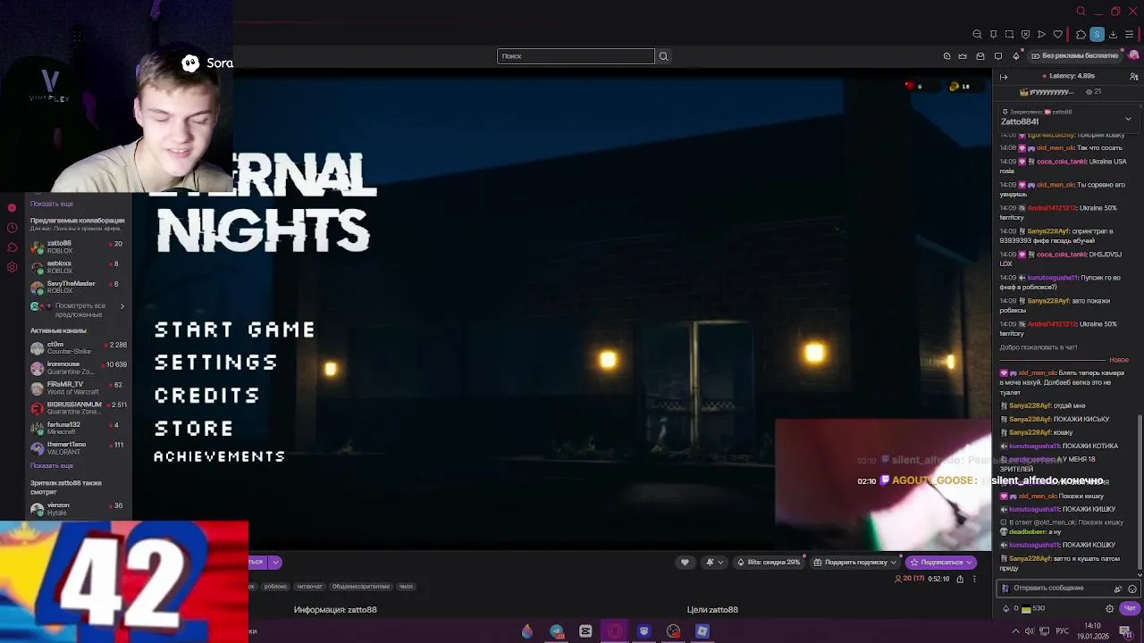Viewport: 1144px width, 643px height.
Task: Open the CapCut taskbar icon
Action: (585, 631)
